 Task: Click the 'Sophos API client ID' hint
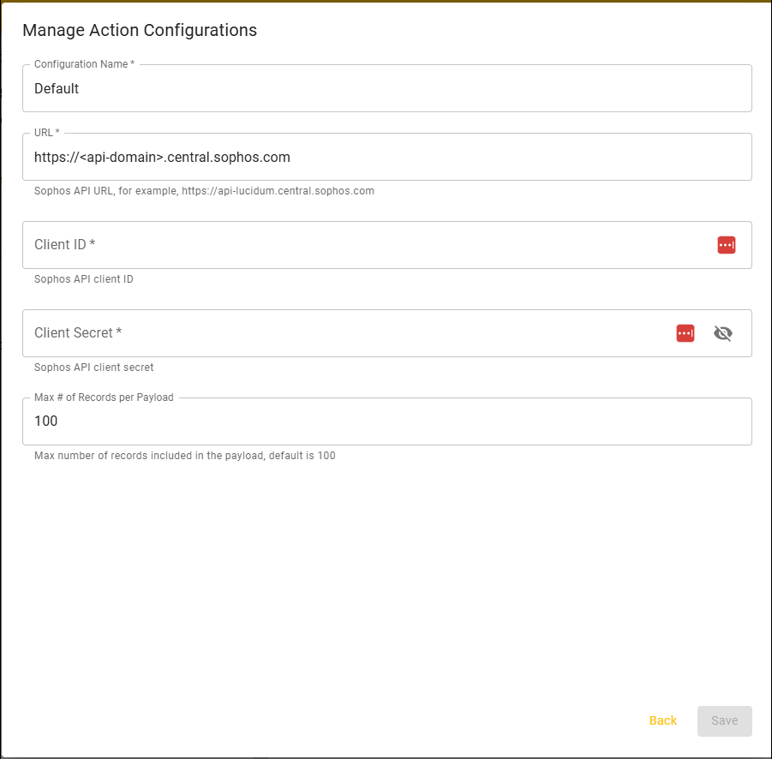click(84, 279)
